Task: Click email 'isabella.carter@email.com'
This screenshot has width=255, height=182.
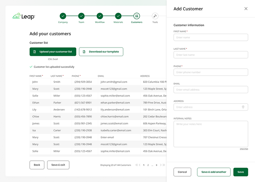Action: pyautogui.click(x=116, y=130)
